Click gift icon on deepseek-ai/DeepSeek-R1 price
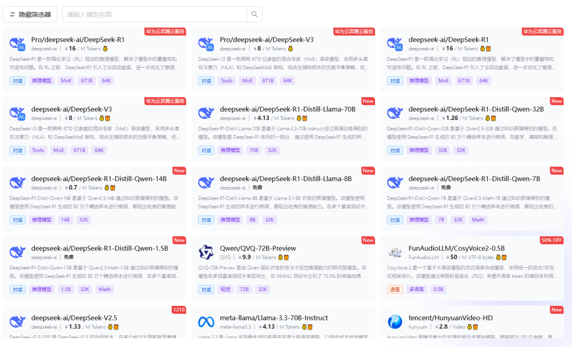 click(x=488, y=49)
